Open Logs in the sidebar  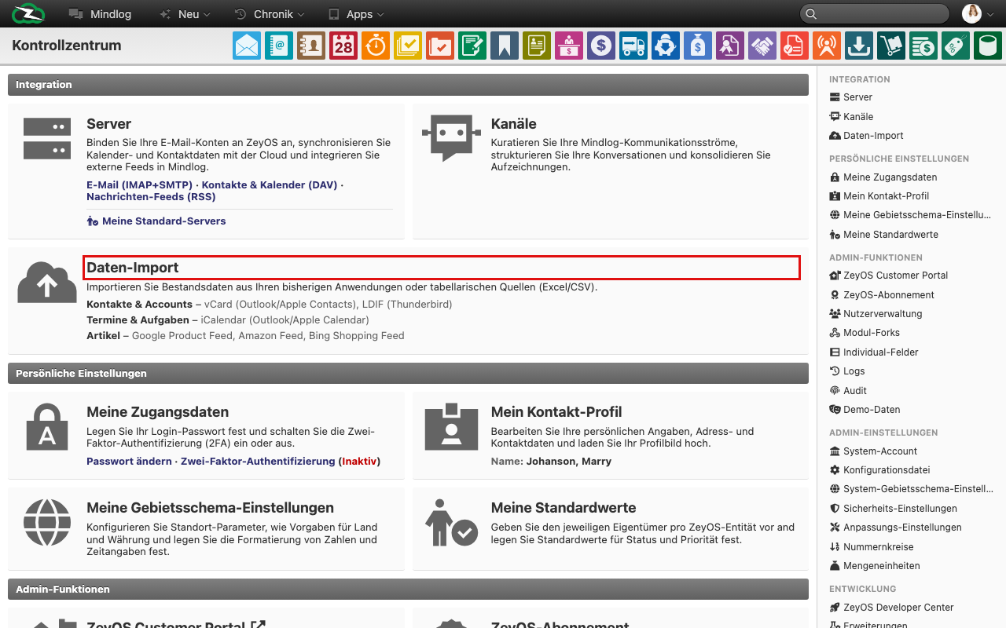[847, 371]
